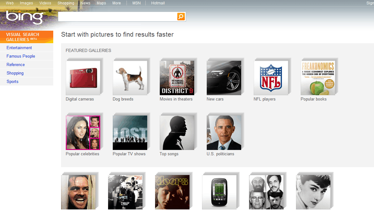This screenshot has height=211, width=374.
Task: Open the Lost TV shows thumbnail
Action: click(x=130, y=132)
